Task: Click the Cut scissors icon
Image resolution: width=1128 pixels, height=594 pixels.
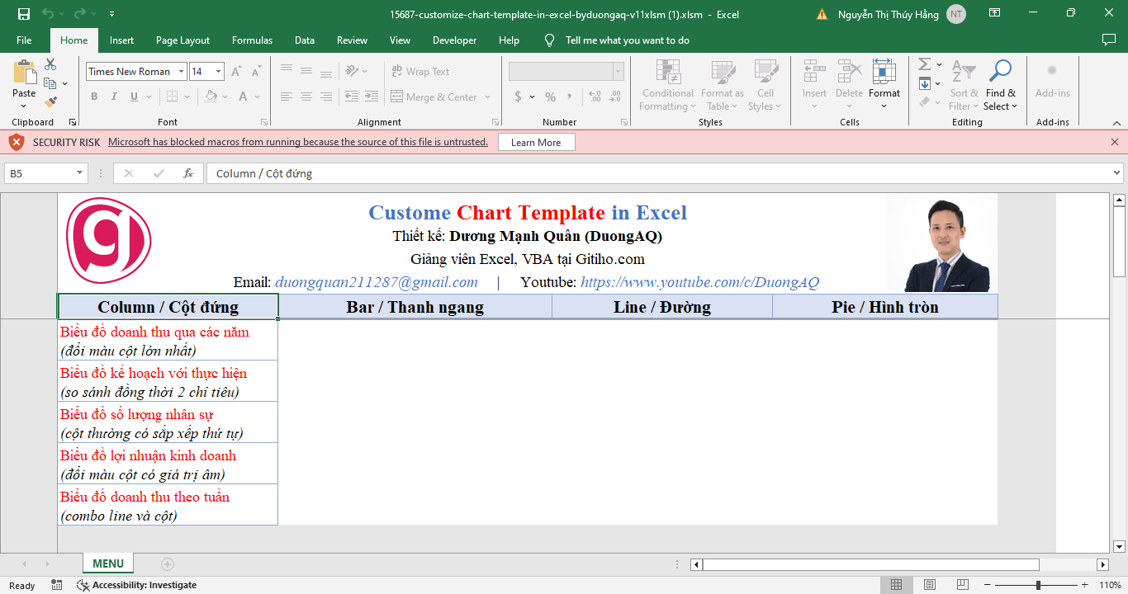Action: tap(50, 64)
